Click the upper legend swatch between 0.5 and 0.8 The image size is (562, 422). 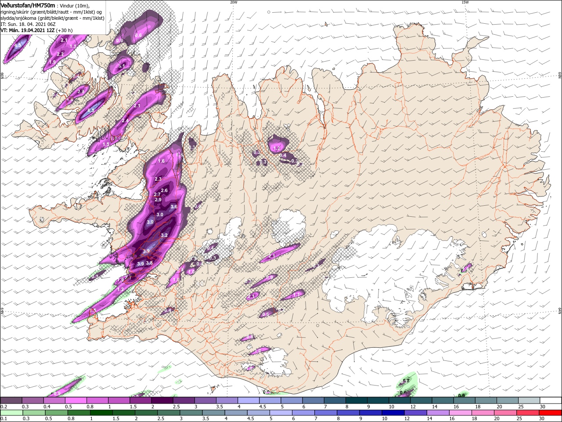[76, 400]
